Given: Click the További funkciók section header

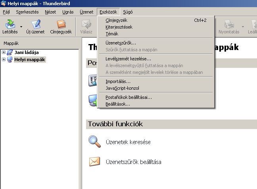Looking at the screenshot, I should 171,124.
